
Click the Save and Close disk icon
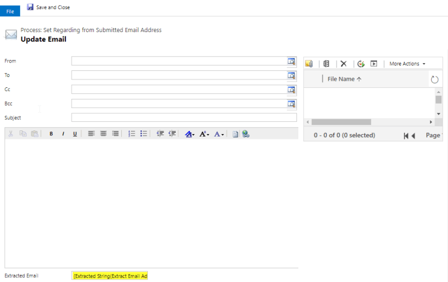(x=30, y=7)
